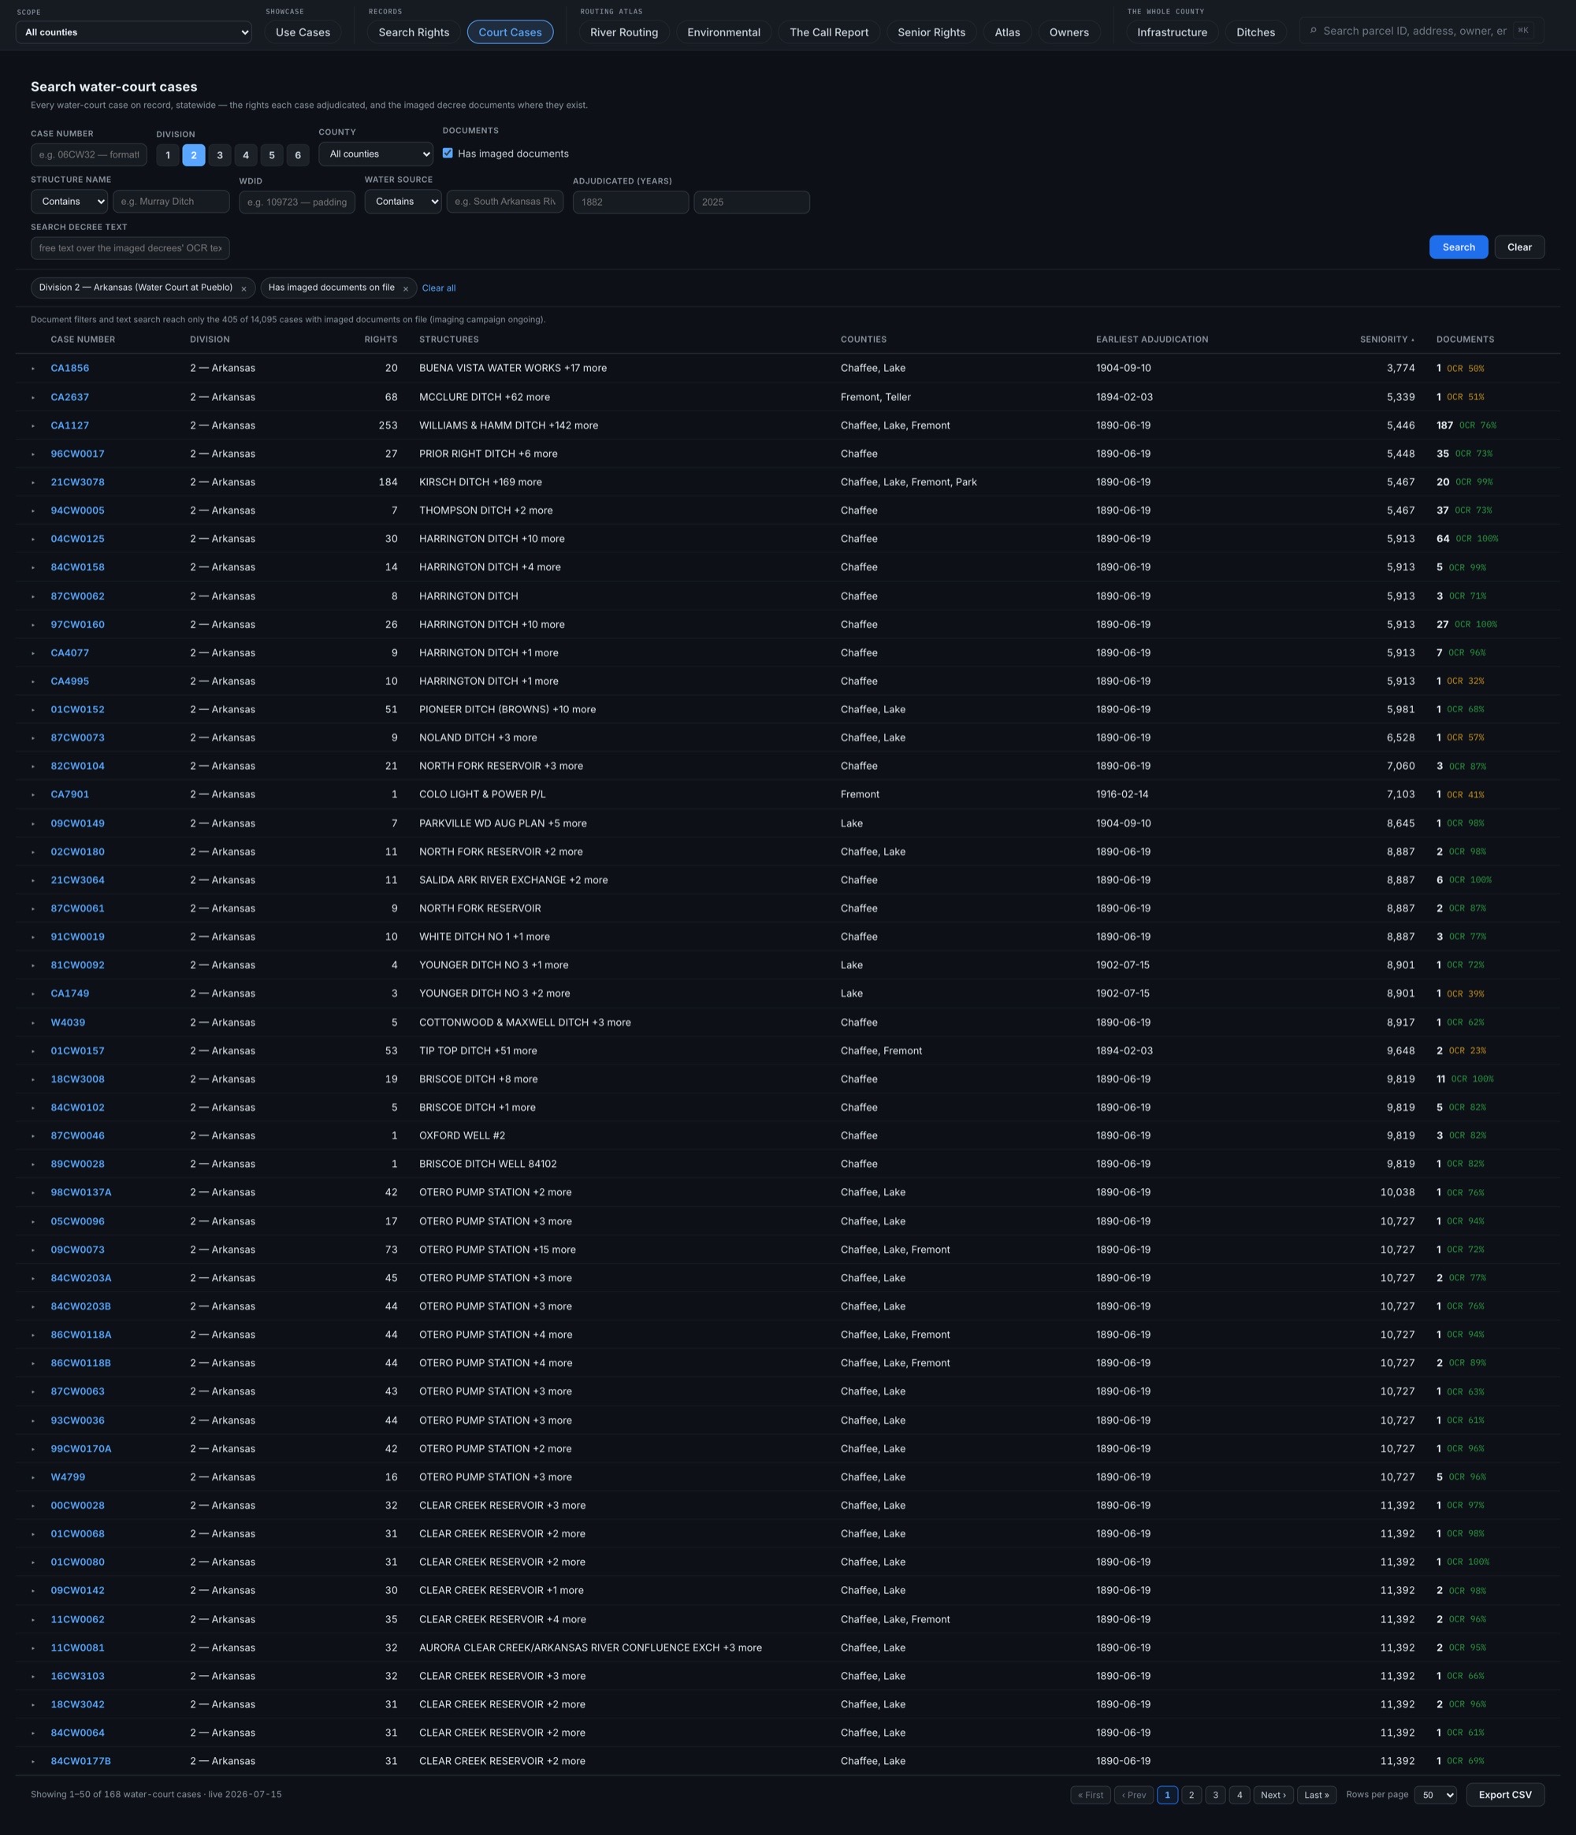Open the Use Cases showcase tab
Screen dimensions: 1576x1835
tap(303, 33)
